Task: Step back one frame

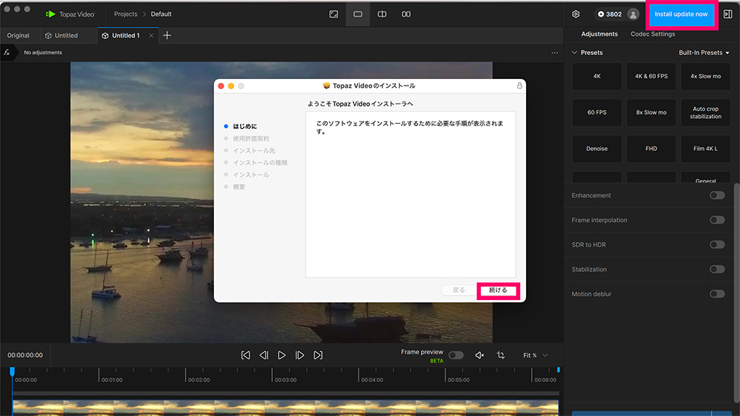Action: [x=263, y=355]
